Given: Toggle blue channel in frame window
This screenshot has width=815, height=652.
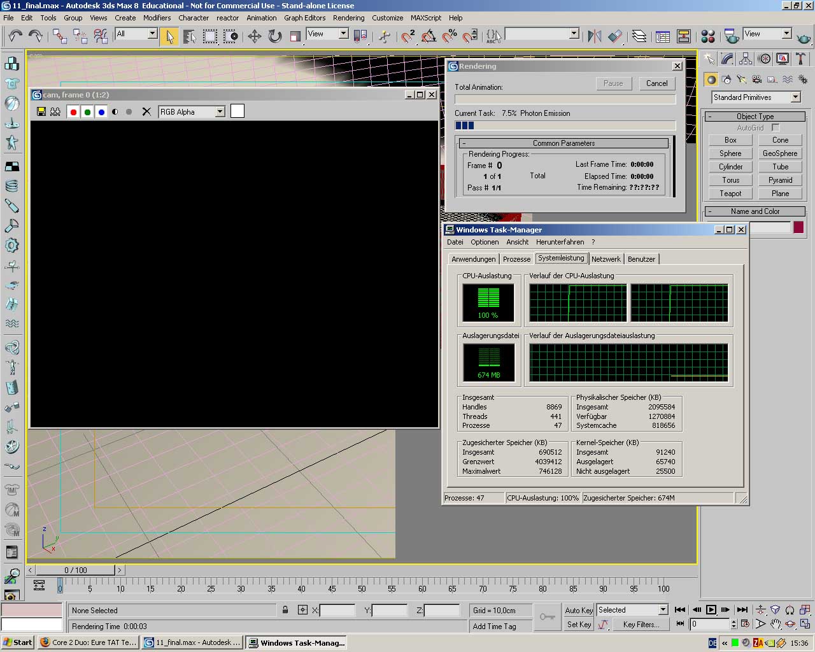Looking at the screenshot, I should (x=101, y=112).
